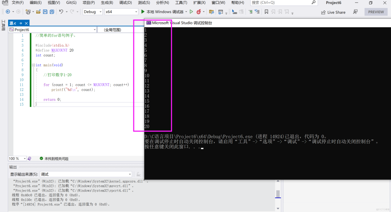Click the clear output icon in Output panel
The image size is (391, 212).
coord(138,174)
